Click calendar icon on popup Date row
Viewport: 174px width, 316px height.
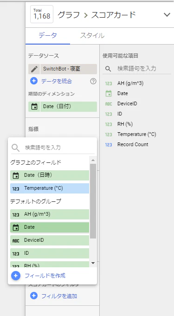tap(16, 227)
